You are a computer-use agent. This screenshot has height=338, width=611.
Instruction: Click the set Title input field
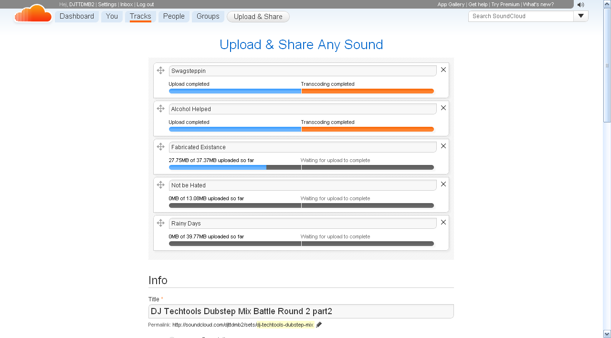[x=301, y=311]
